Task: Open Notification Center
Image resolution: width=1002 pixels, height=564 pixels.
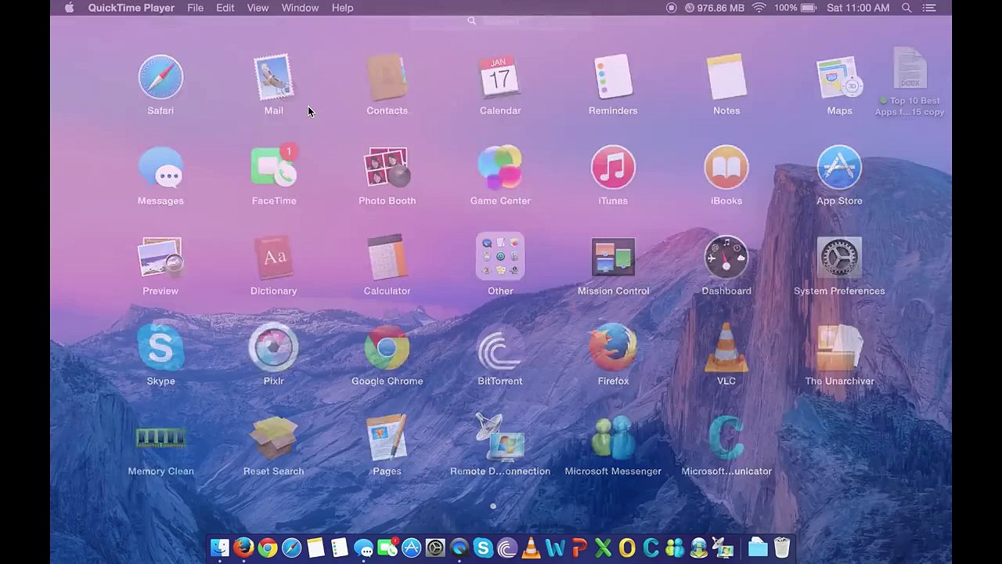Action: (x=929, y=8)
